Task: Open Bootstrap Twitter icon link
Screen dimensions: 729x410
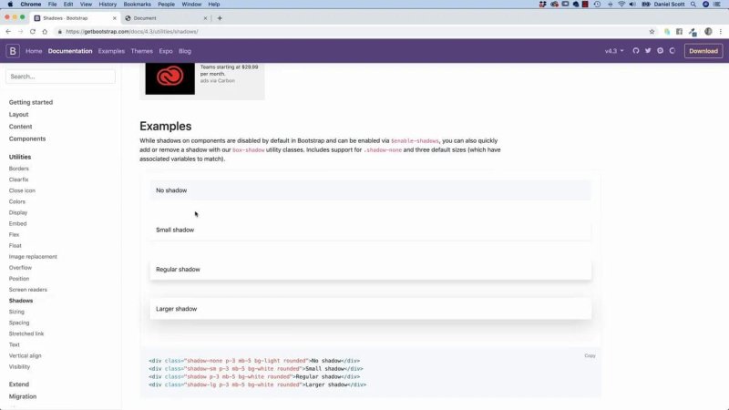Action: click(648, 51)
